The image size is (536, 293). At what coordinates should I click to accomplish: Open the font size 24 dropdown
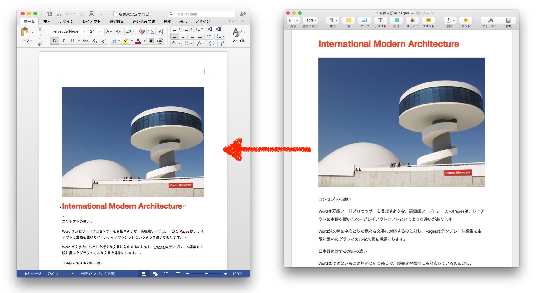(101, 31)
